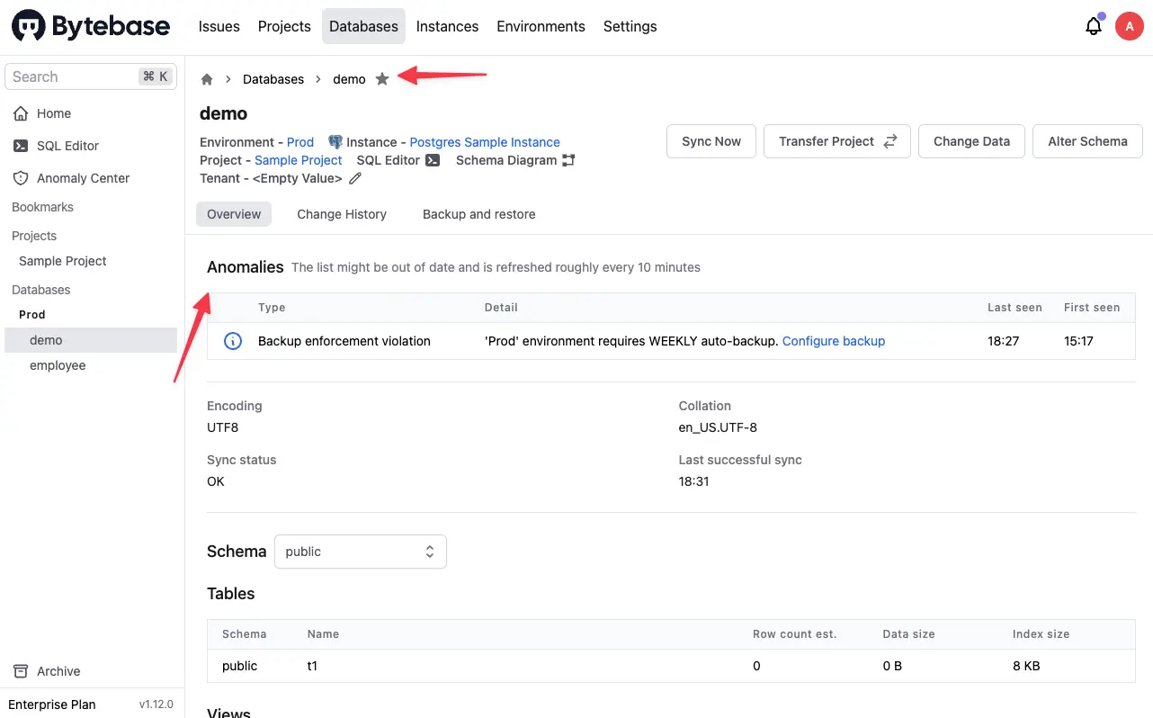Open the Schema Diagram link

(x=506, y=160)
